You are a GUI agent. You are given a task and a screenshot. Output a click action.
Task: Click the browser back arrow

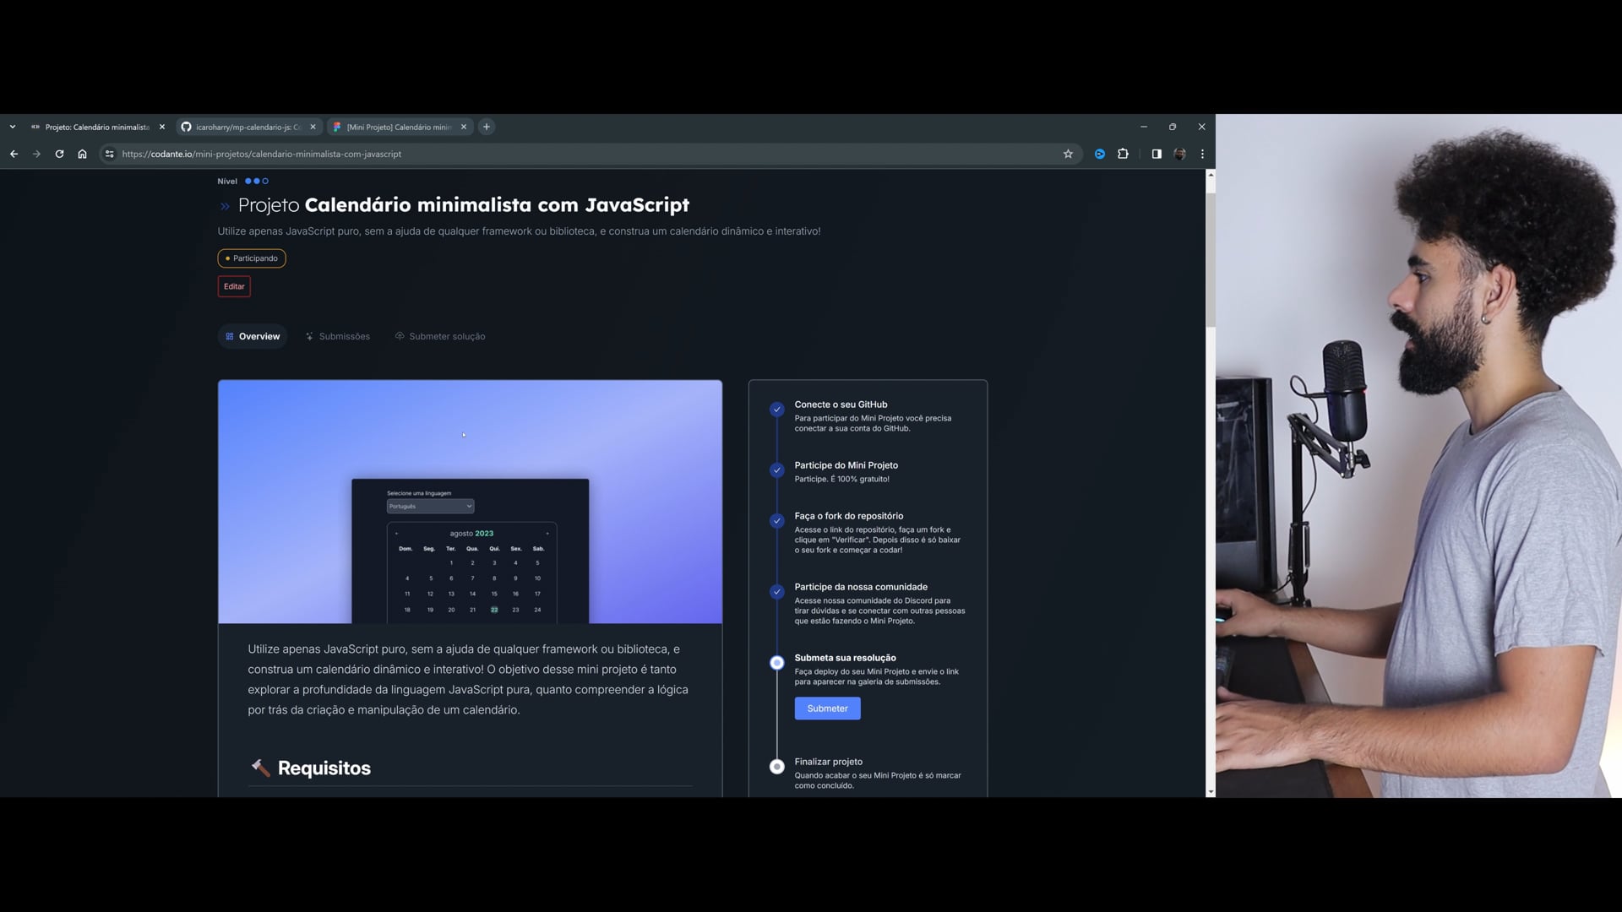pyautogui.click(x=14, y=154)
